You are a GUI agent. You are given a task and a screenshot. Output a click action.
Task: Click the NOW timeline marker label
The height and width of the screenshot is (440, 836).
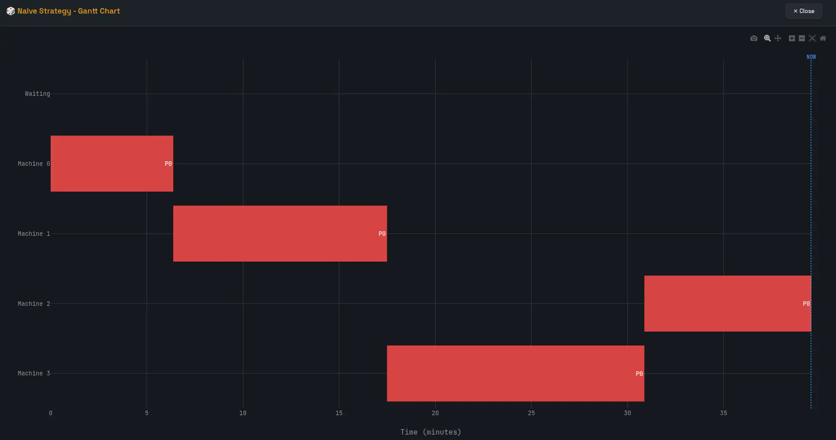[x=811, y=57]
